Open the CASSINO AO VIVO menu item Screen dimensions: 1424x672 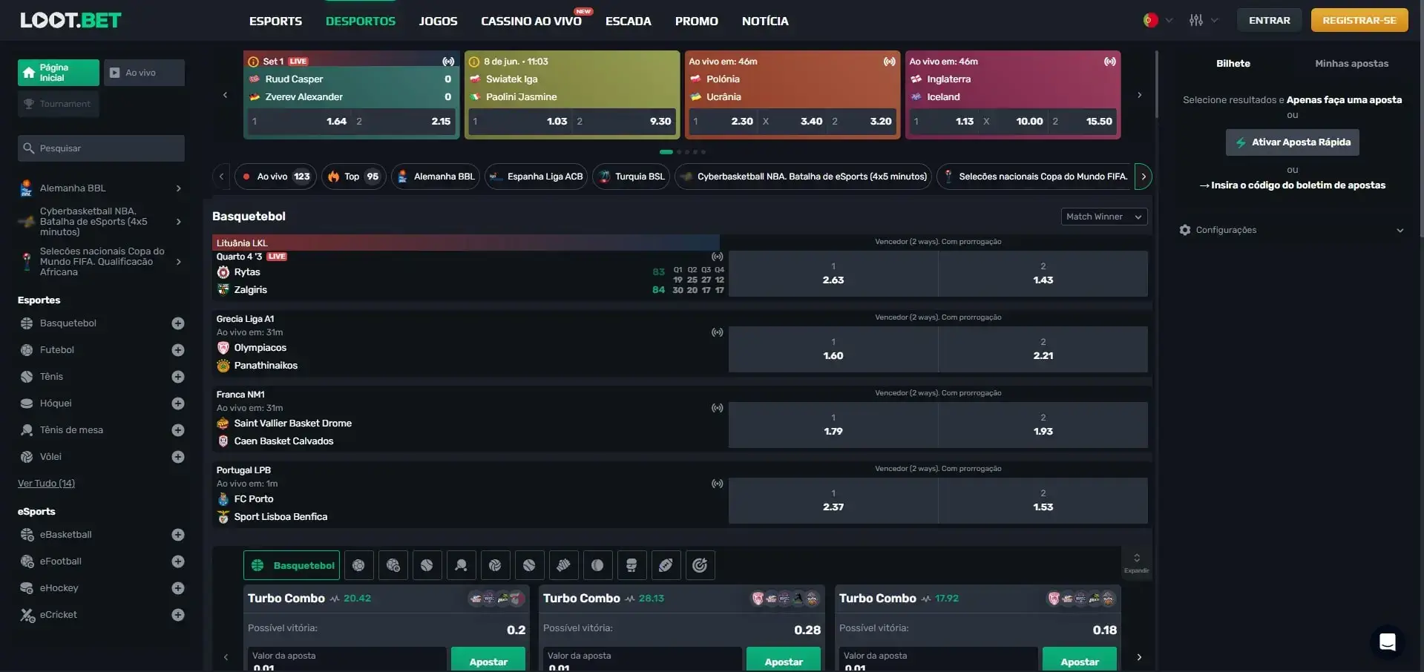[531, 21]
